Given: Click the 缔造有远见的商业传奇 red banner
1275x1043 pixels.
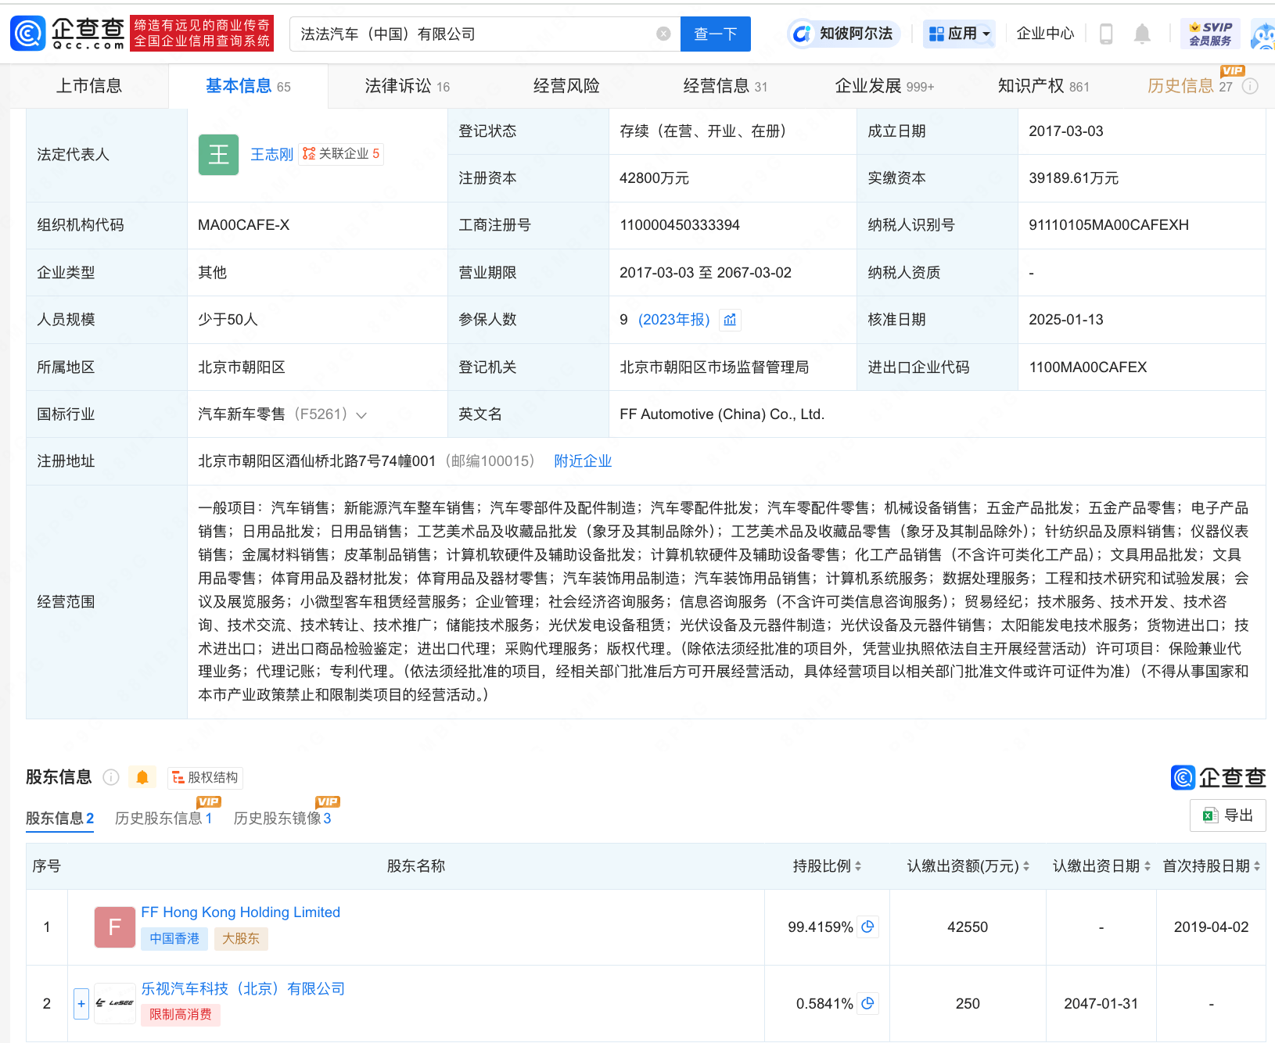Looking at the screenshot, I should (202, 34).
